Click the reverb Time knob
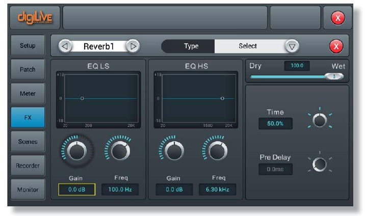This screenshot has height=216, width=365. point(320,120)
